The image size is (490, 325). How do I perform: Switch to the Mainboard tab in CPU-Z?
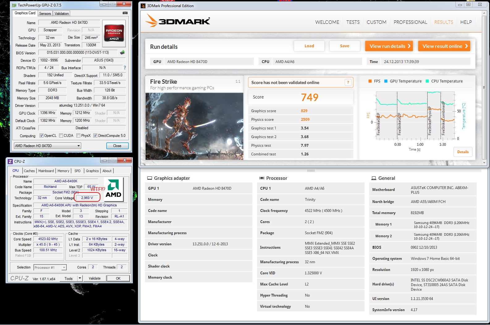(46, 171)
